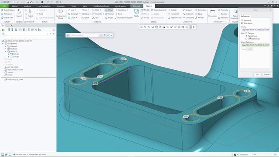This screenshot has width=279, height=157.
Task: Collapse the Design Items tree node
Action: coord(3,44)
